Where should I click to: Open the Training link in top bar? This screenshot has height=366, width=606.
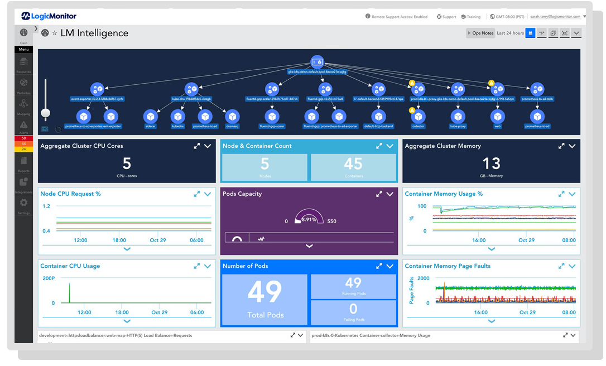click(469, 16)
